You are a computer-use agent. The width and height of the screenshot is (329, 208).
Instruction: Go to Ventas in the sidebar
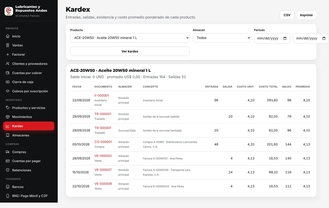click(x=29, y=45)
